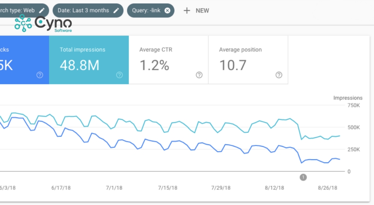The image size is (374, 205).
Task: Remove the Query: -link filter
Action: pos(167,10)
